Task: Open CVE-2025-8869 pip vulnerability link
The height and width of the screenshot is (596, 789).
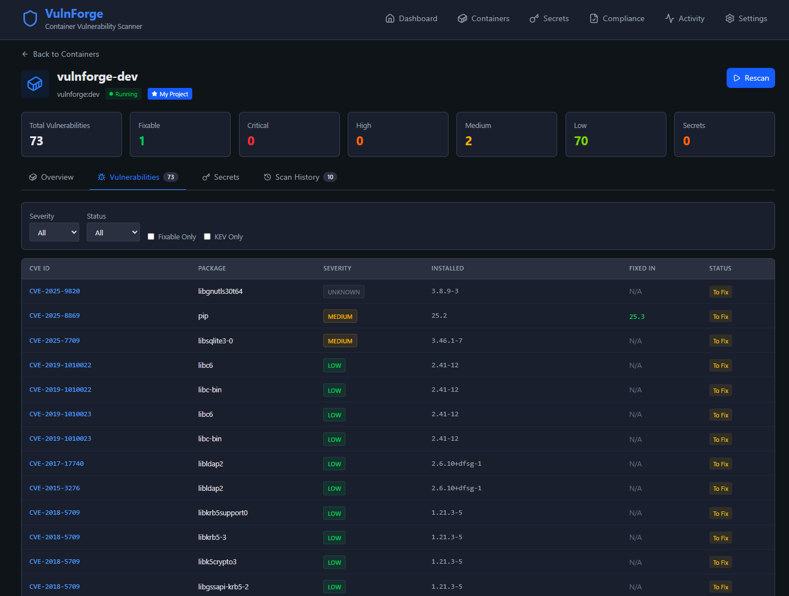Action: 55,316
